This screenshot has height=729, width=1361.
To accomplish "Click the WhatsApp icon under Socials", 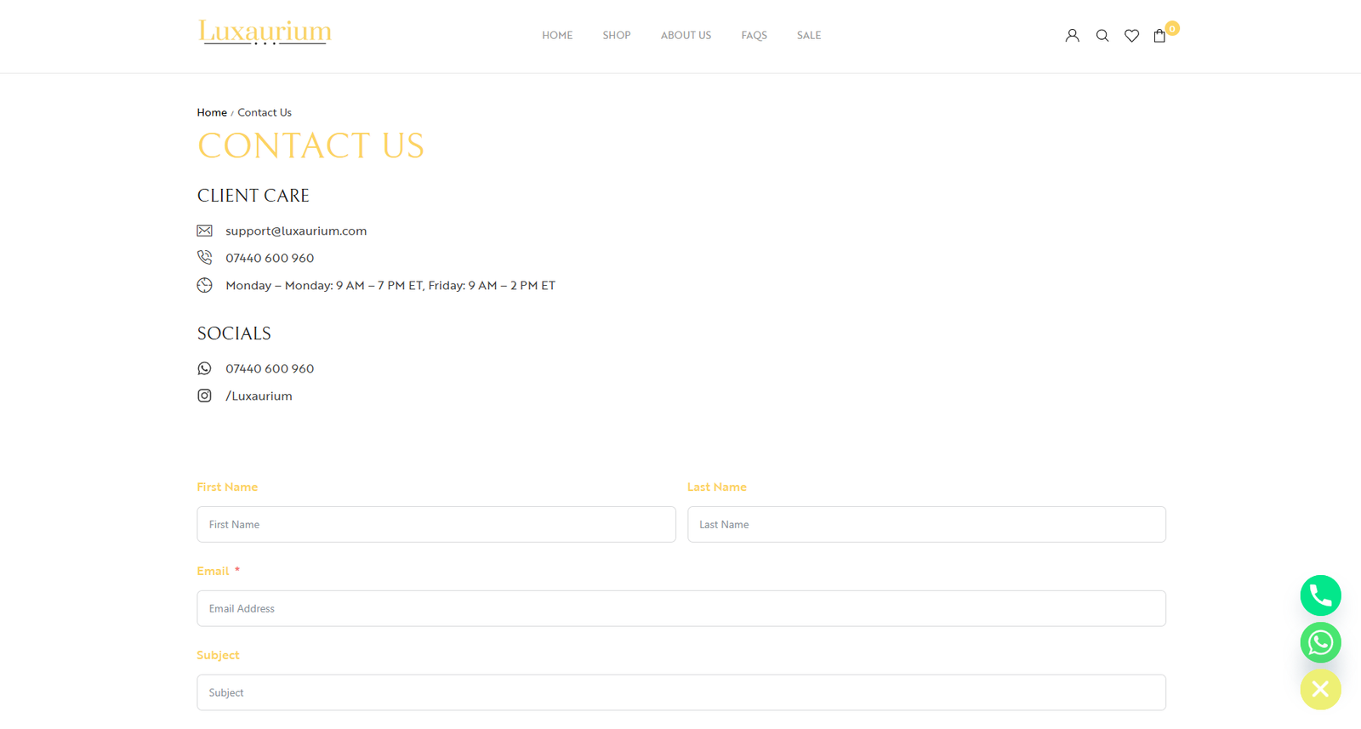I will [x=204, y=368].
